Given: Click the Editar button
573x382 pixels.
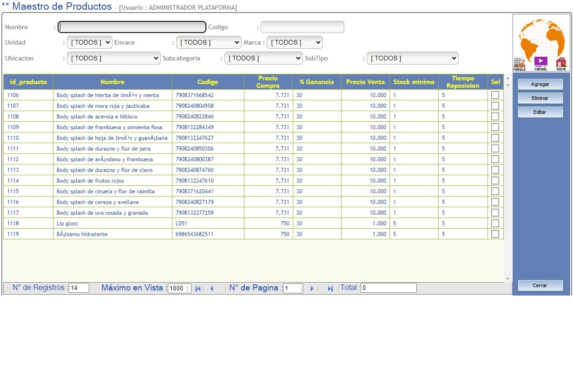Looking at the screenshot, I should 540,112.
